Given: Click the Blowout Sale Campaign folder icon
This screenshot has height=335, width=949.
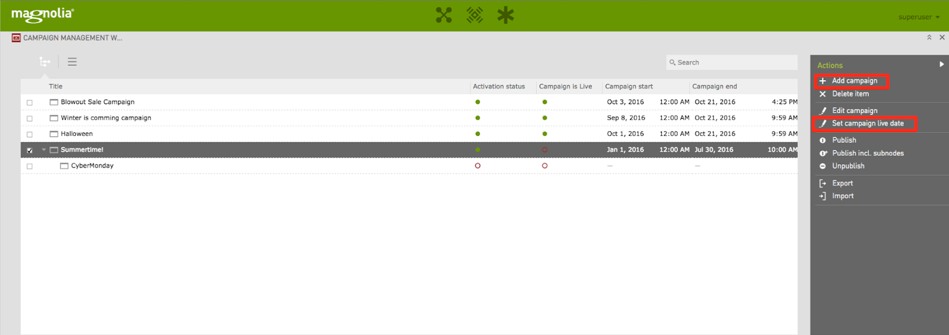Looking at the screenshot, I should pos(54,102).
